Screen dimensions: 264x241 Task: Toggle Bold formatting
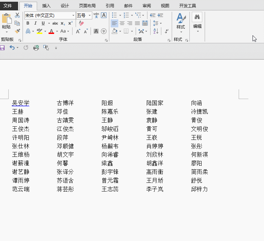(x=28, y=23)
